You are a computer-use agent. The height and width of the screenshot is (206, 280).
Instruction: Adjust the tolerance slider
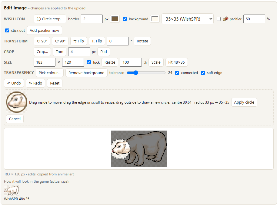tap(146, 73)
